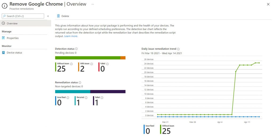Click 'Pending devices: 0' text
Screen dimensions: 273x139
66,53
